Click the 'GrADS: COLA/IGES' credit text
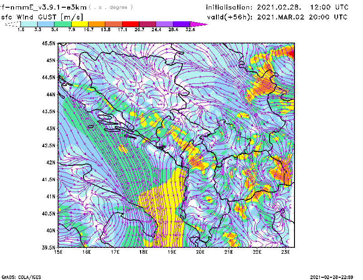This screenshot has width=363, height=280. (x=21, y=277)
